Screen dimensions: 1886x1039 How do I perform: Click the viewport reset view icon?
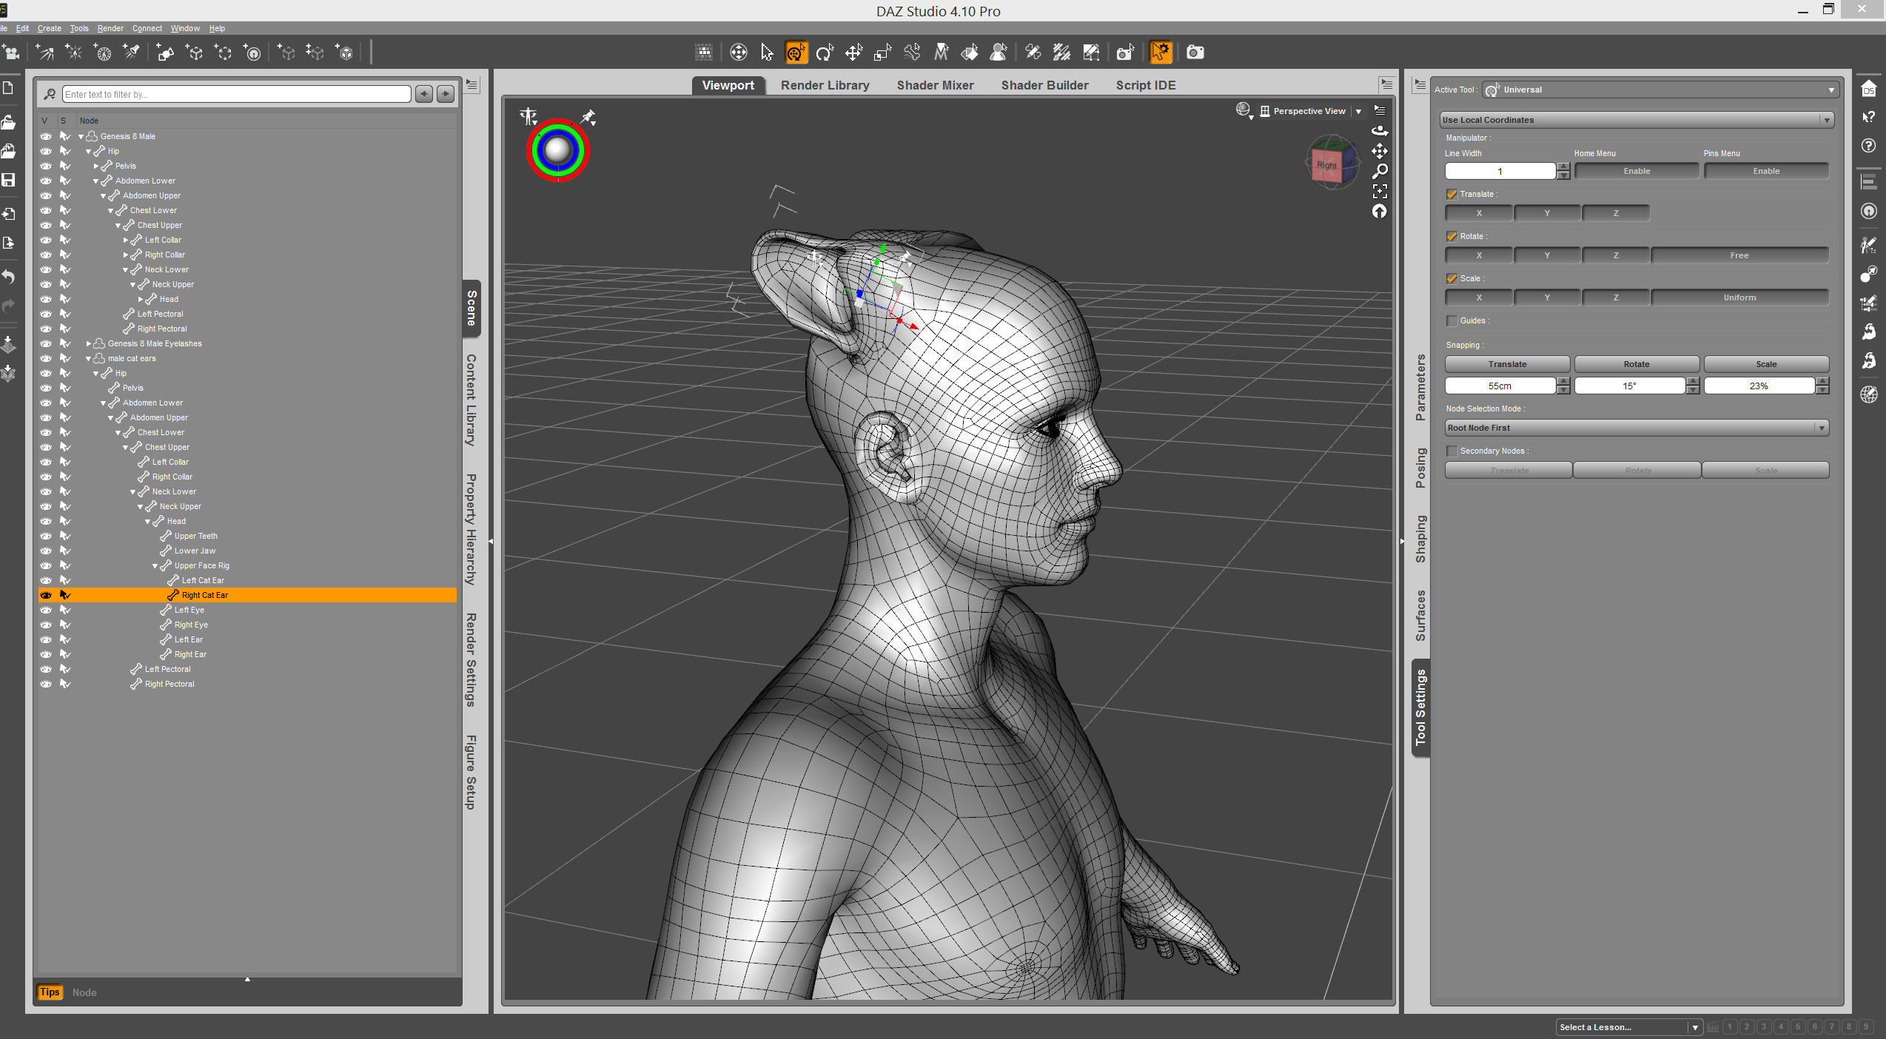click(x=1380, y=212)
